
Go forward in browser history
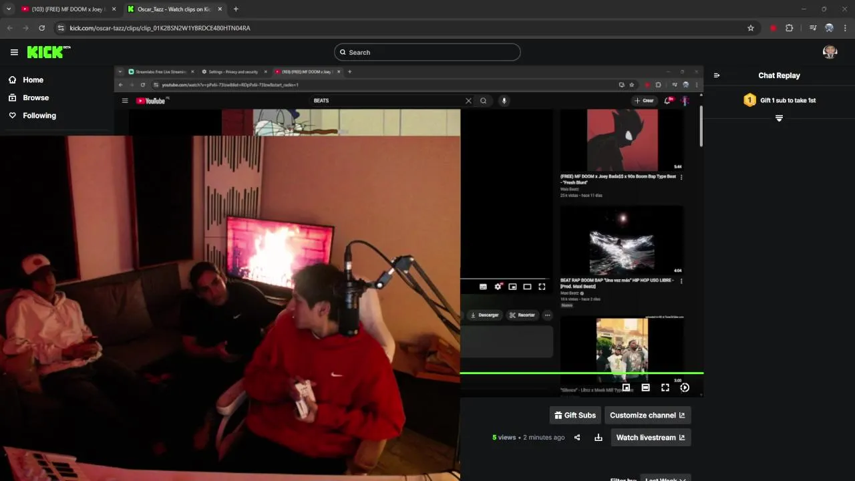[26, 28]
